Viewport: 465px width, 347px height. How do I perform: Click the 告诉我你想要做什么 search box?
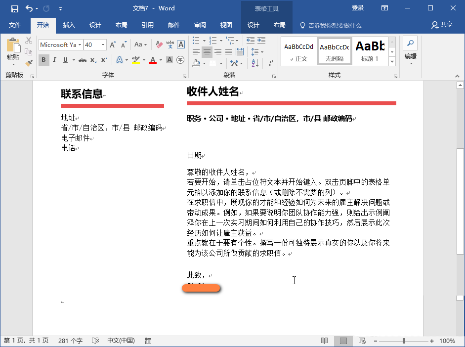(x=335, y=25)
